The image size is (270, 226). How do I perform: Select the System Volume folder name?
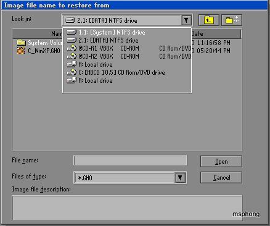(45, 43)
